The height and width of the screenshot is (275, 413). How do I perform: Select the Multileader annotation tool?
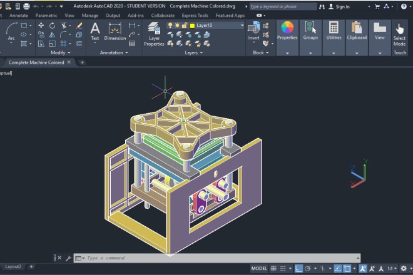(x=132, y=34)
